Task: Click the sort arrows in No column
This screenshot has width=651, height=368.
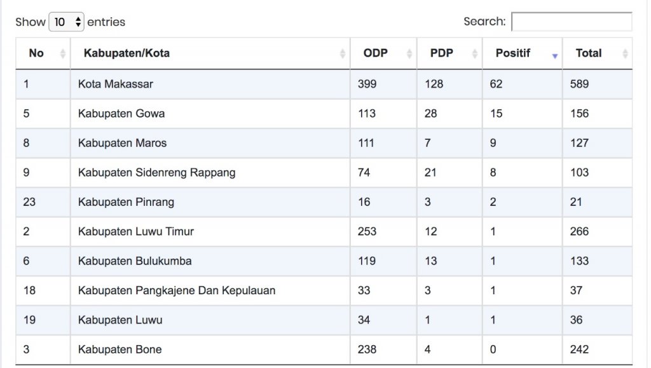Action: 62,54
